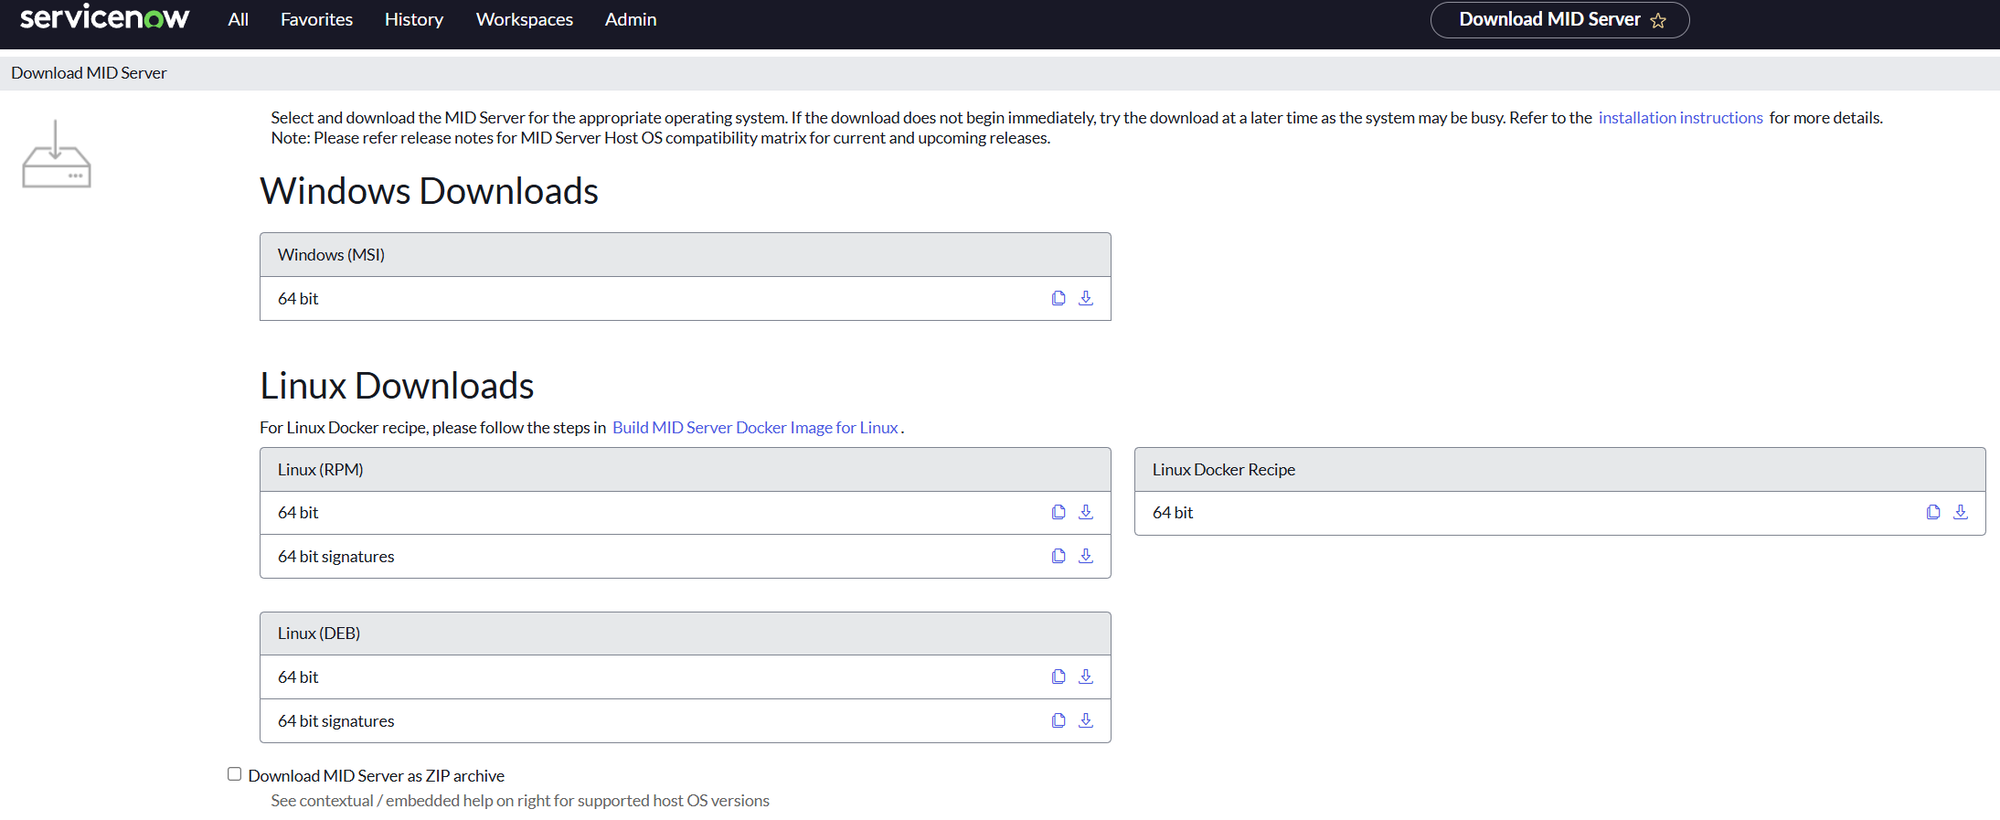The image size is (2000, 820).
Task: Click the supported host OS versions help text
Action: 520,801
